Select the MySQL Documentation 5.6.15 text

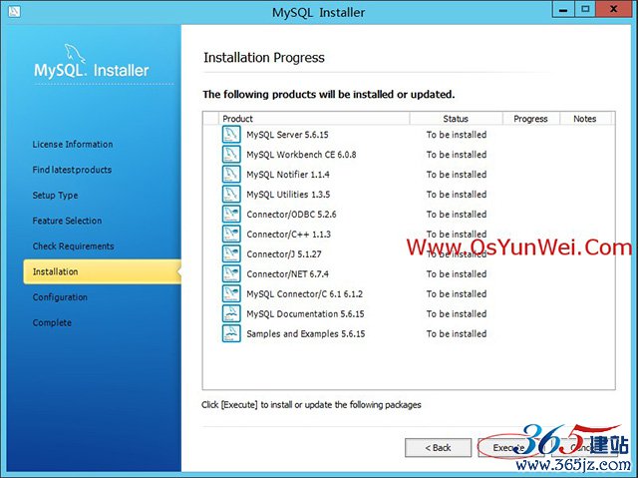tap(305, 314)
